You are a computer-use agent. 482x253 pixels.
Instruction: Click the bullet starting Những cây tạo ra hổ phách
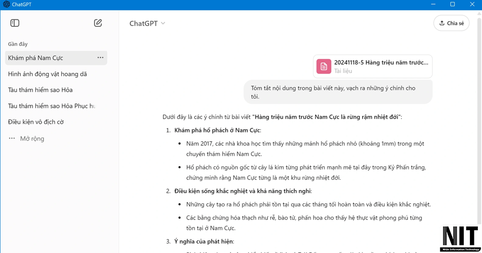(308, 204)
